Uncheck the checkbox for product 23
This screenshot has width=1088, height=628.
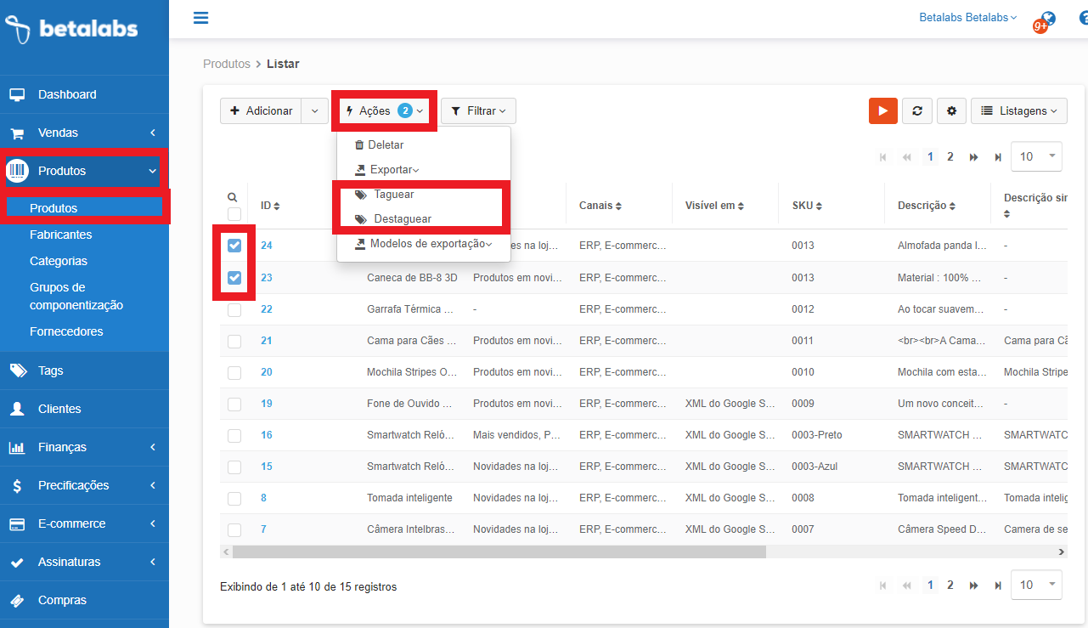[234, 278]
